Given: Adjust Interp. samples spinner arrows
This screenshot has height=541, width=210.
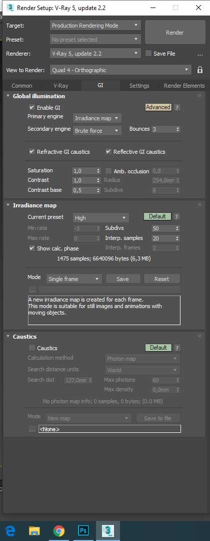Looking at the screenshot, I should click(x=177, y=238).
